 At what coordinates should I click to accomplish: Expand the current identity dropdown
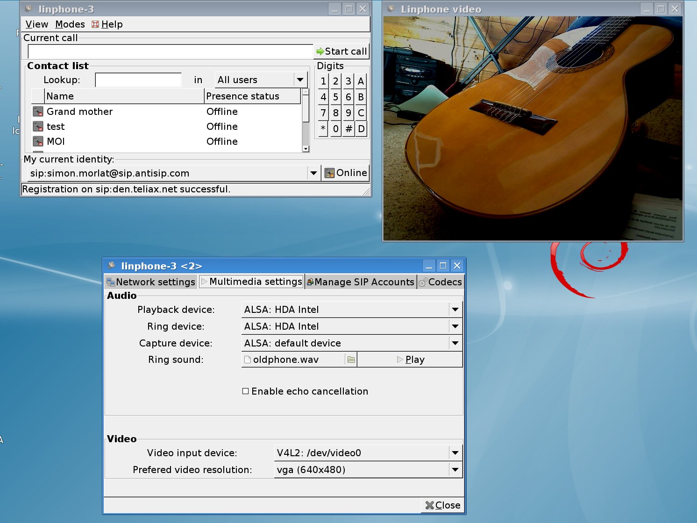[x=313, y=173]
